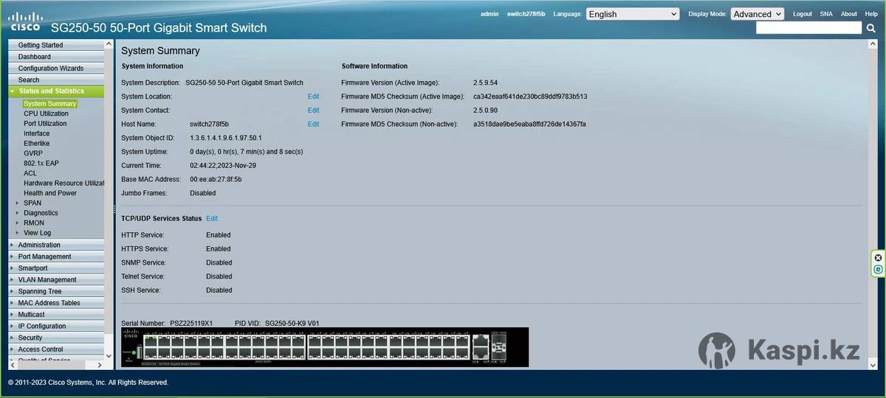Viewport: 886px width, 398px height.
Task: Click the firmware version 2.5.9.54 text
Action: coord(485,83)
